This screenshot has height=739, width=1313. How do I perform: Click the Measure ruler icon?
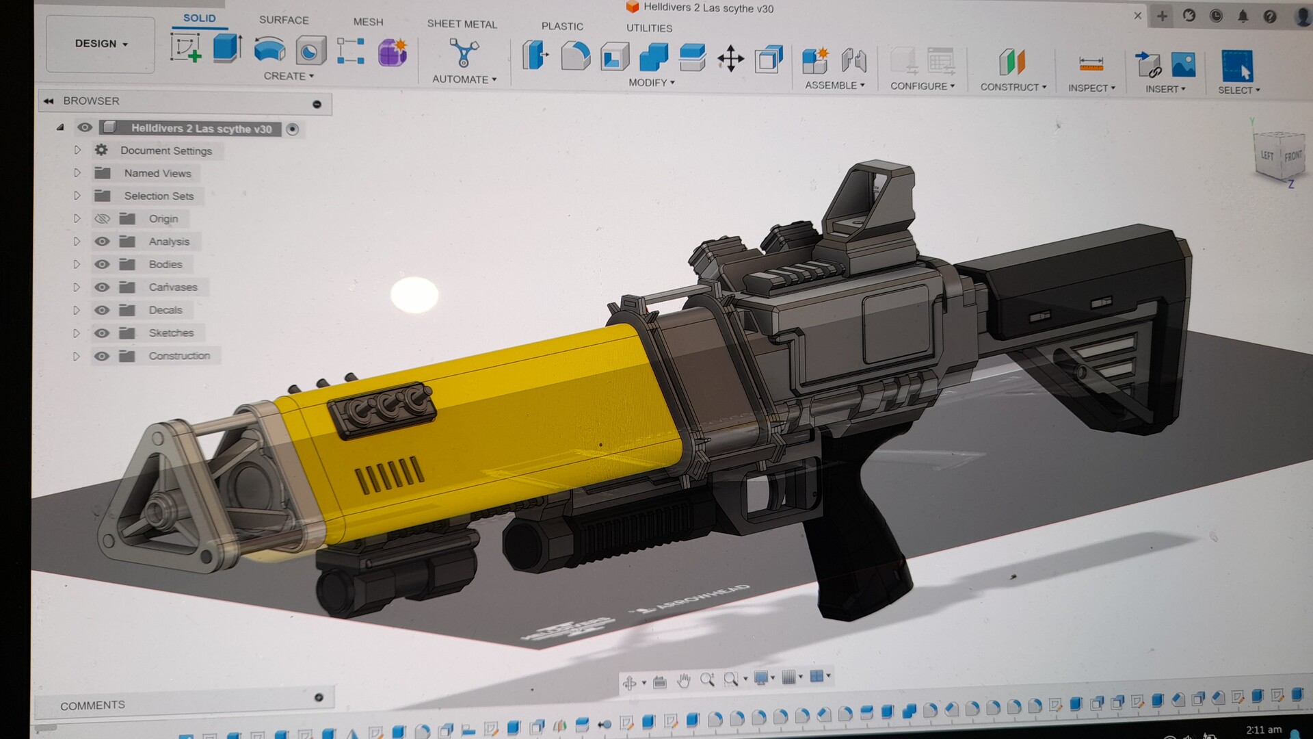click(x=1091, y=64)
